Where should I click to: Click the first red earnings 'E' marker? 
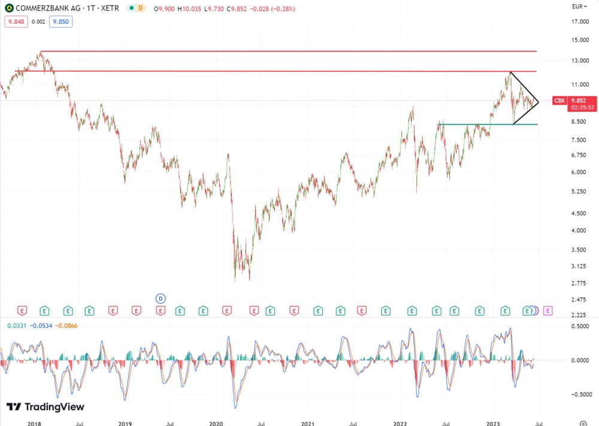[x=23, y=311]
